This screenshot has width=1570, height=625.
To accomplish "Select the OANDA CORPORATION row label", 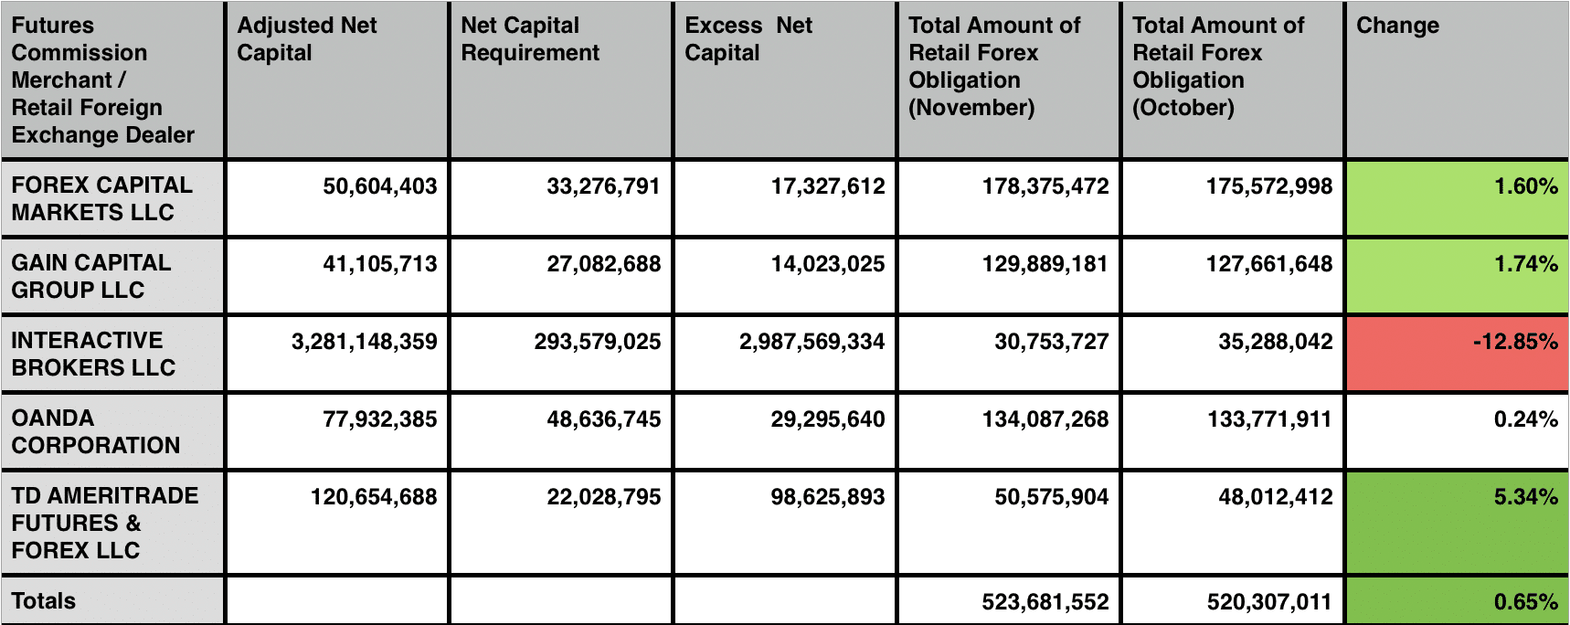I will click(x=95, y=431).
